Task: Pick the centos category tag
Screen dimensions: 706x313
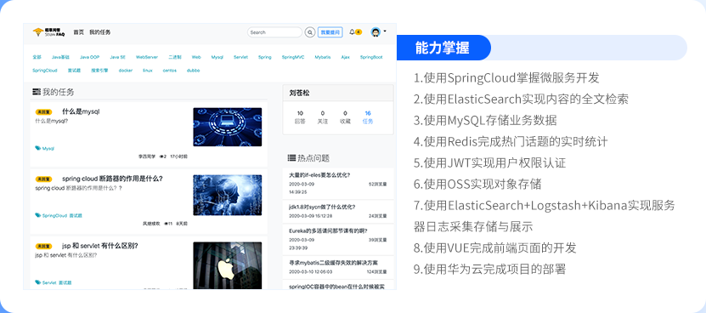Action: tap(170, 71)
